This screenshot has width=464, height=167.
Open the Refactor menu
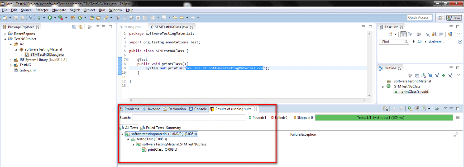(42, 10)
